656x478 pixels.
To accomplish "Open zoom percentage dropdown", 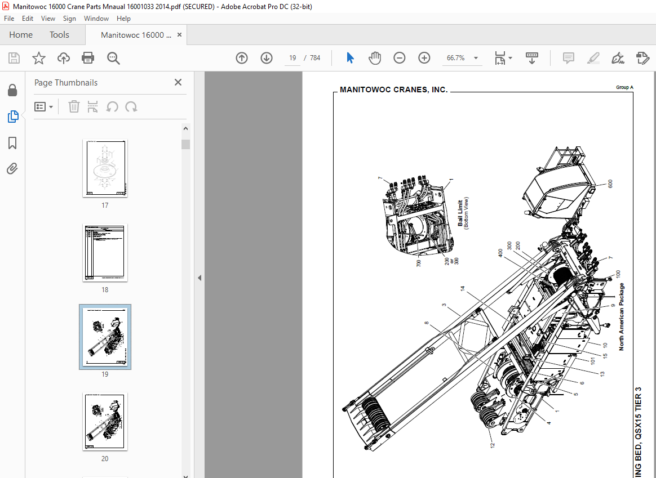I will click(x=476, y=58).
